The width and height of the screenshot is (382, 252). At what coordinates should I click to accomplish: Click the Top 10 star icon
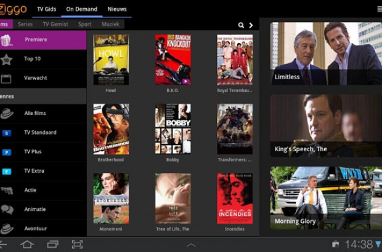point(6,60)
